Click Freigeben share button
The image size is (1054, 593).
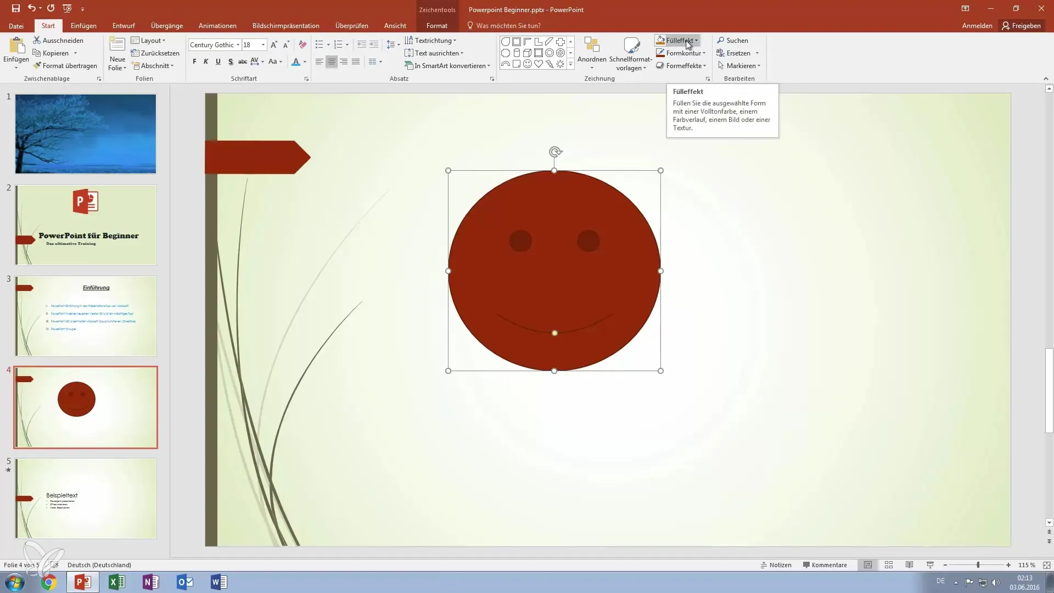1022,26
